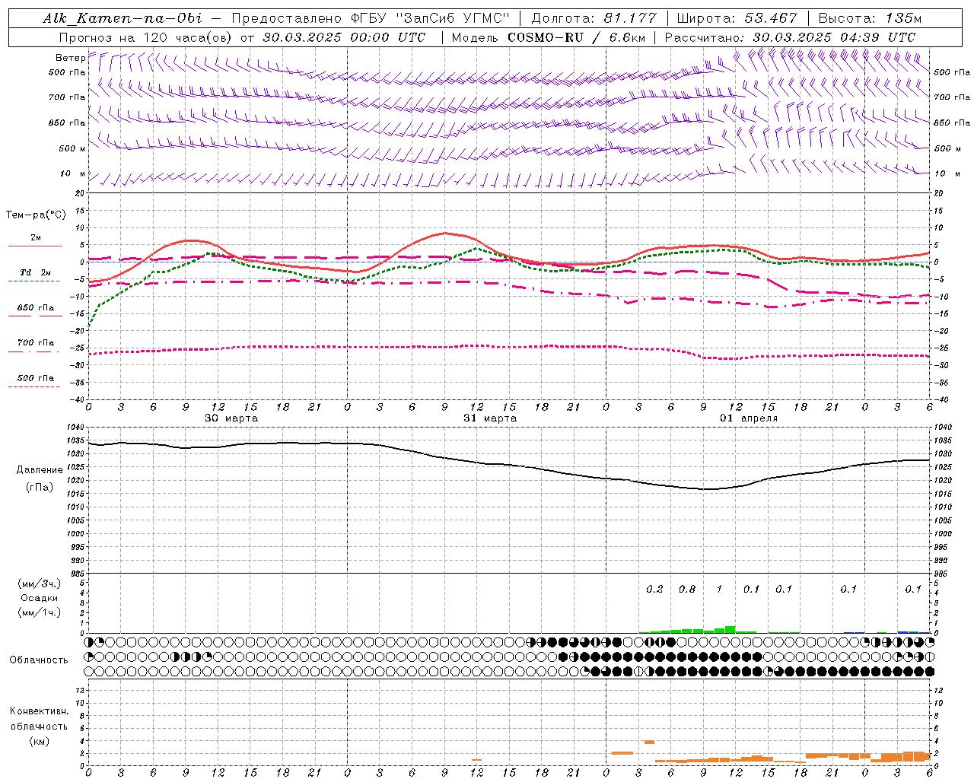Click the "Конвективн." label
974x779 pixels.
click(x=39, y=711)
